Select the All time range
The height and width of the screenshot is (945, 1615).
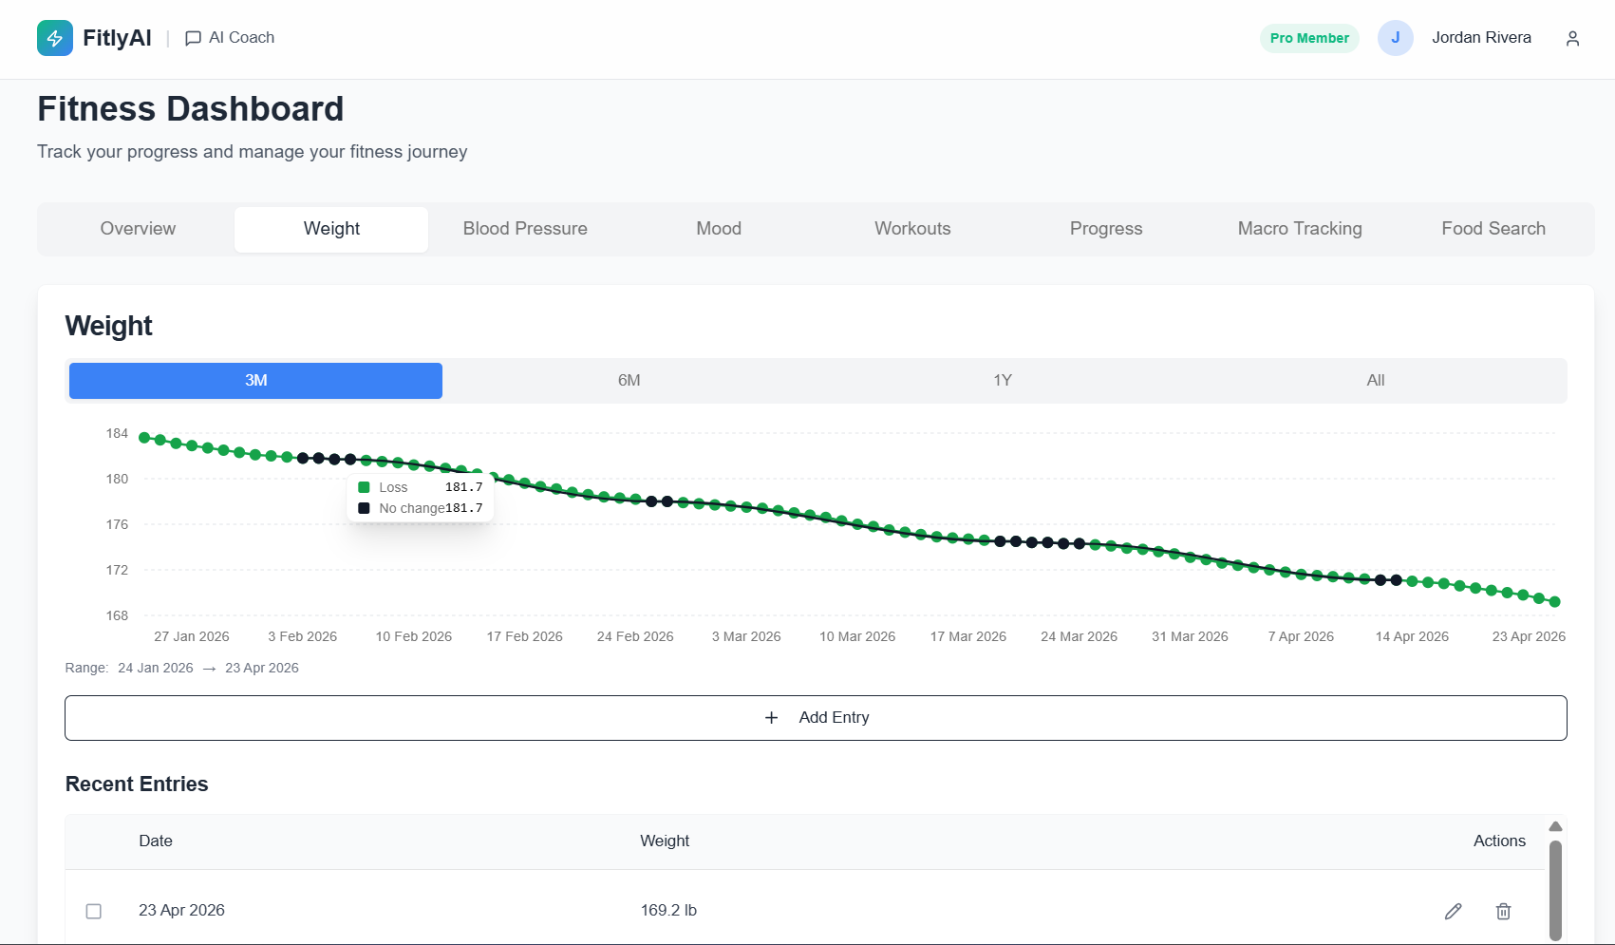pos(1375,380)
